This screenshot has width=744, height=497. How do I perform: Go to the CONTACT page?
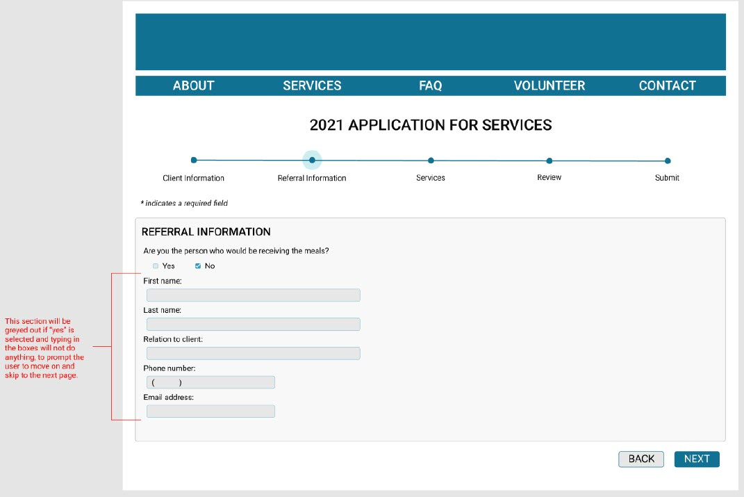(x=667, y=85)
